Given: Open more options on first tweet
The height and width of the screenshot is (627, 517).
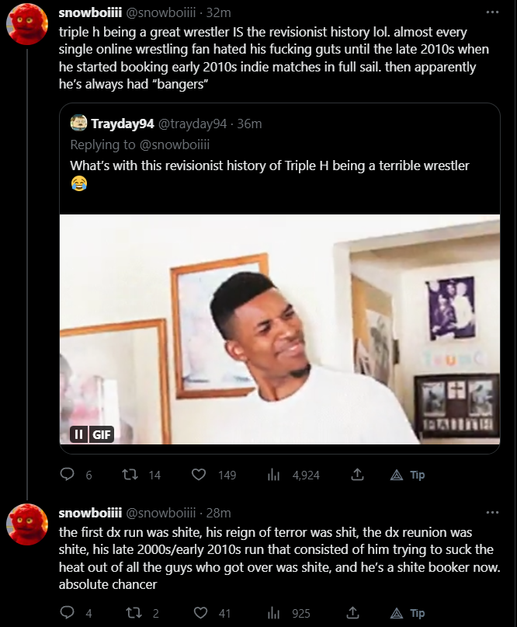Looking at the screenshot, I should click(492, 13).
